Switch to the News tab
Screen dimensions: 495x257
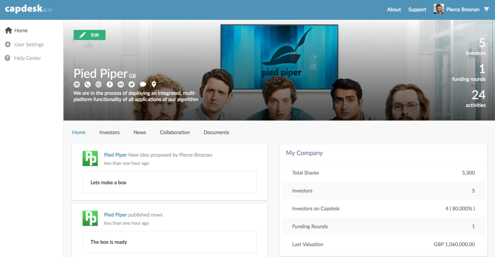(140, 132)
